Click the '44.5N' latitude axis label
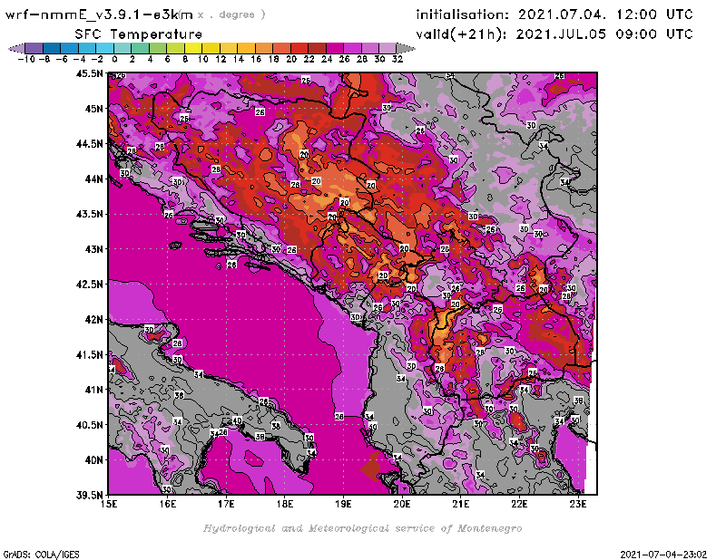This screenshot has height=560, width=726. pyautogui.click(x=89, y=144)
